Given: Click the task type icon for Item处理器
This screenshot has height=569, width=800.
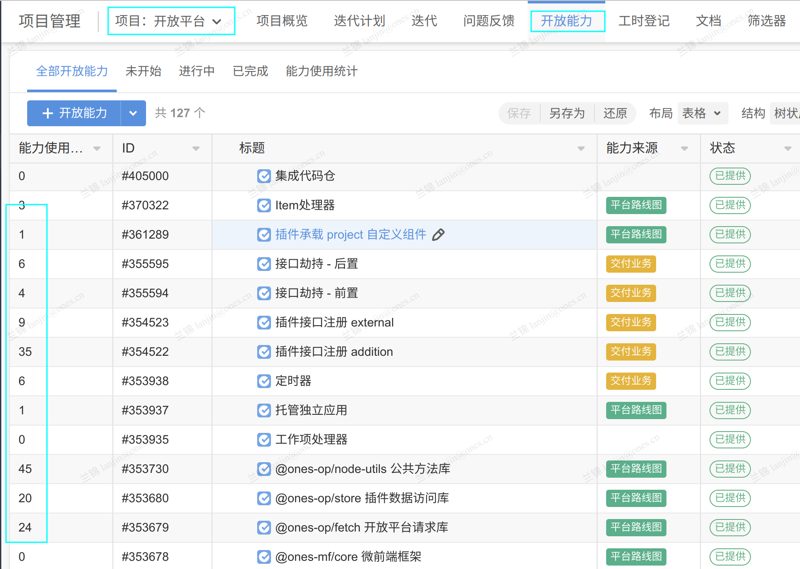Looking at the screenshot, I should coord(264,205).
